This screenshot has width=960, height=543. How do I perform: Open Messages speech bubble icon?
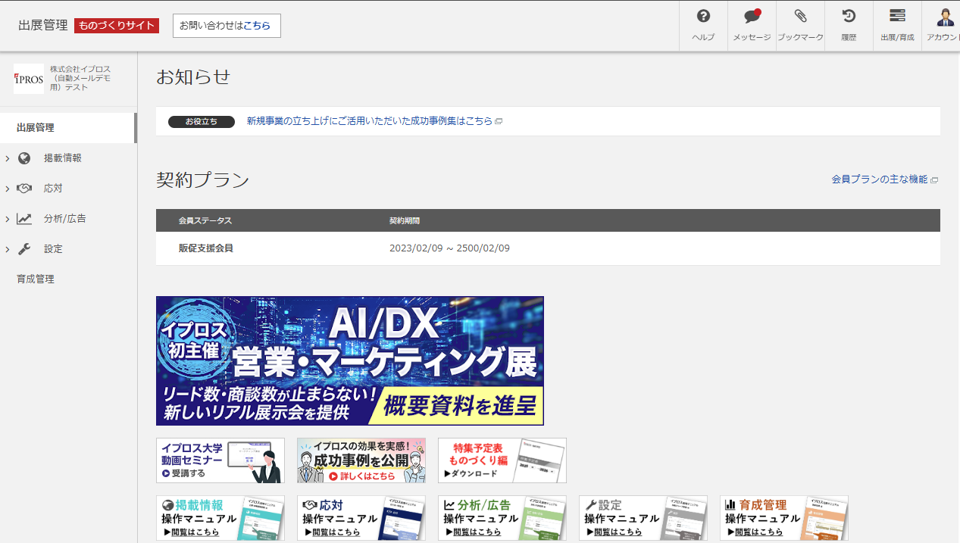click(752, 17)
